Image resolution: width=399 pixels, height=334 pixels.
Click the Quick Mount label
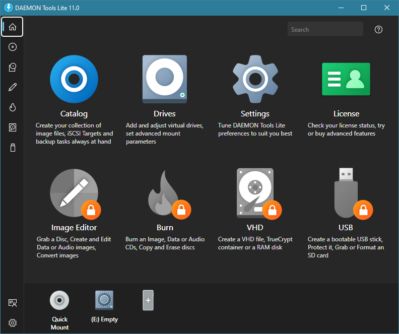(x=60, y=323)
